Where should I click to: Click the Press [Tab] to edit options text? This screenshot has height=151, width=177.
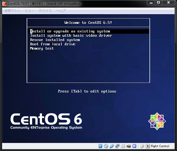87,91
